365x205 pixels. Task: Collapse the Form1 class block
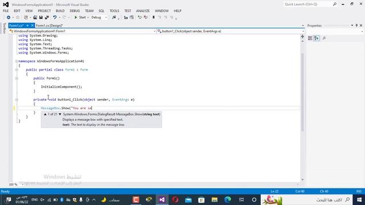[17, 69]
